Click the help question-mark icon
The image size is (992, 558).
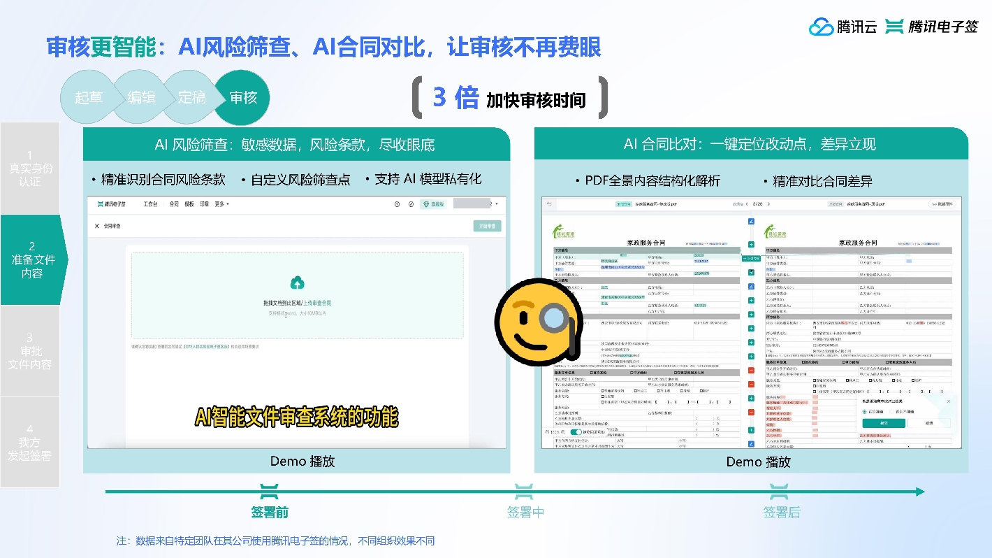tap(397, 204)
